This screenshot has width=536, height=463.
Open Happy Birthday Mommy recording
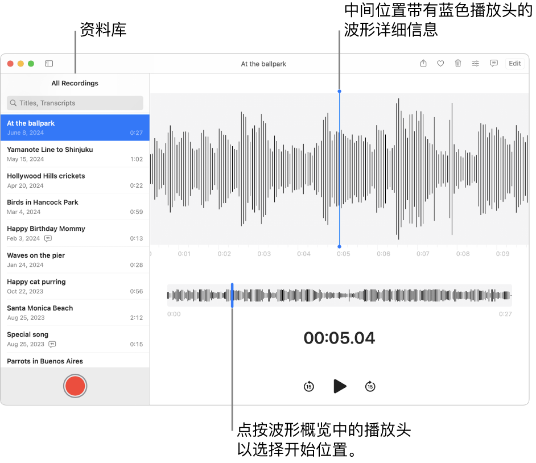click(75, 233)
